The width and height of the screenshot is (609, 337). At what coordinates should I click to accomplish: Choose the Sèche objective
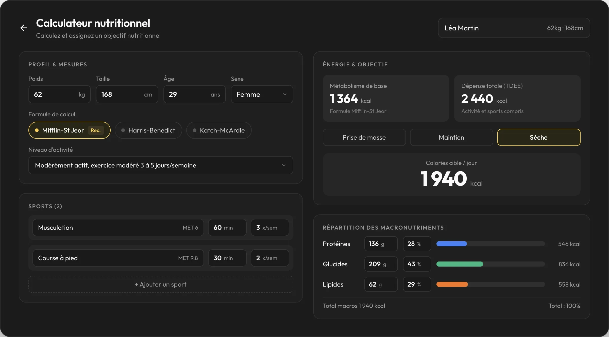pyautogui.click(x=539, y=137)
